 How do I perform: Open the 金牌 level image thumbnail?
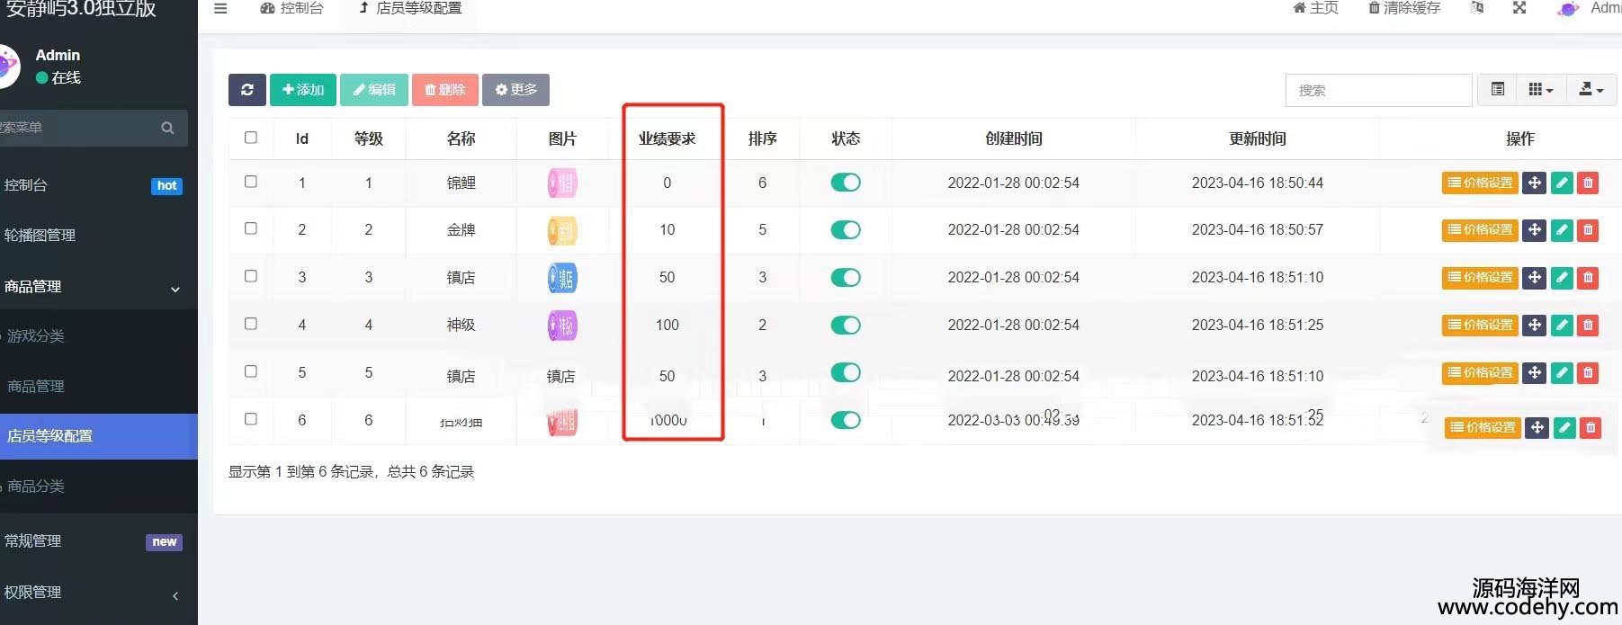pos(562,230)
